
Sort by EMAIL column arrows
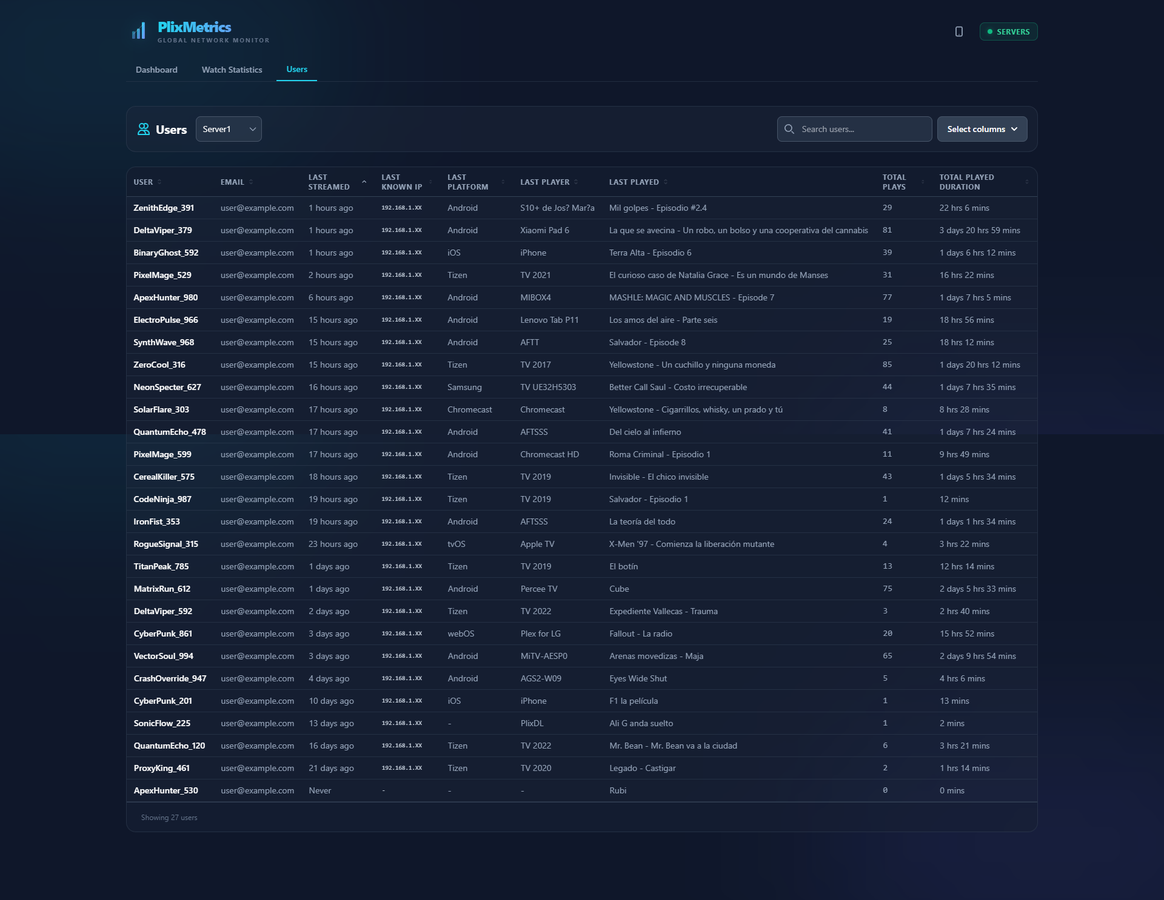coord(251,182)
